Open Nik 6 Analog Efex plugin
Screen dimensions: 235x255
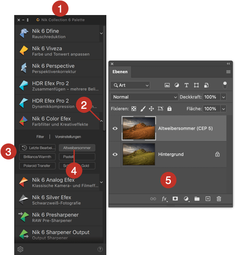pos(57,182)
